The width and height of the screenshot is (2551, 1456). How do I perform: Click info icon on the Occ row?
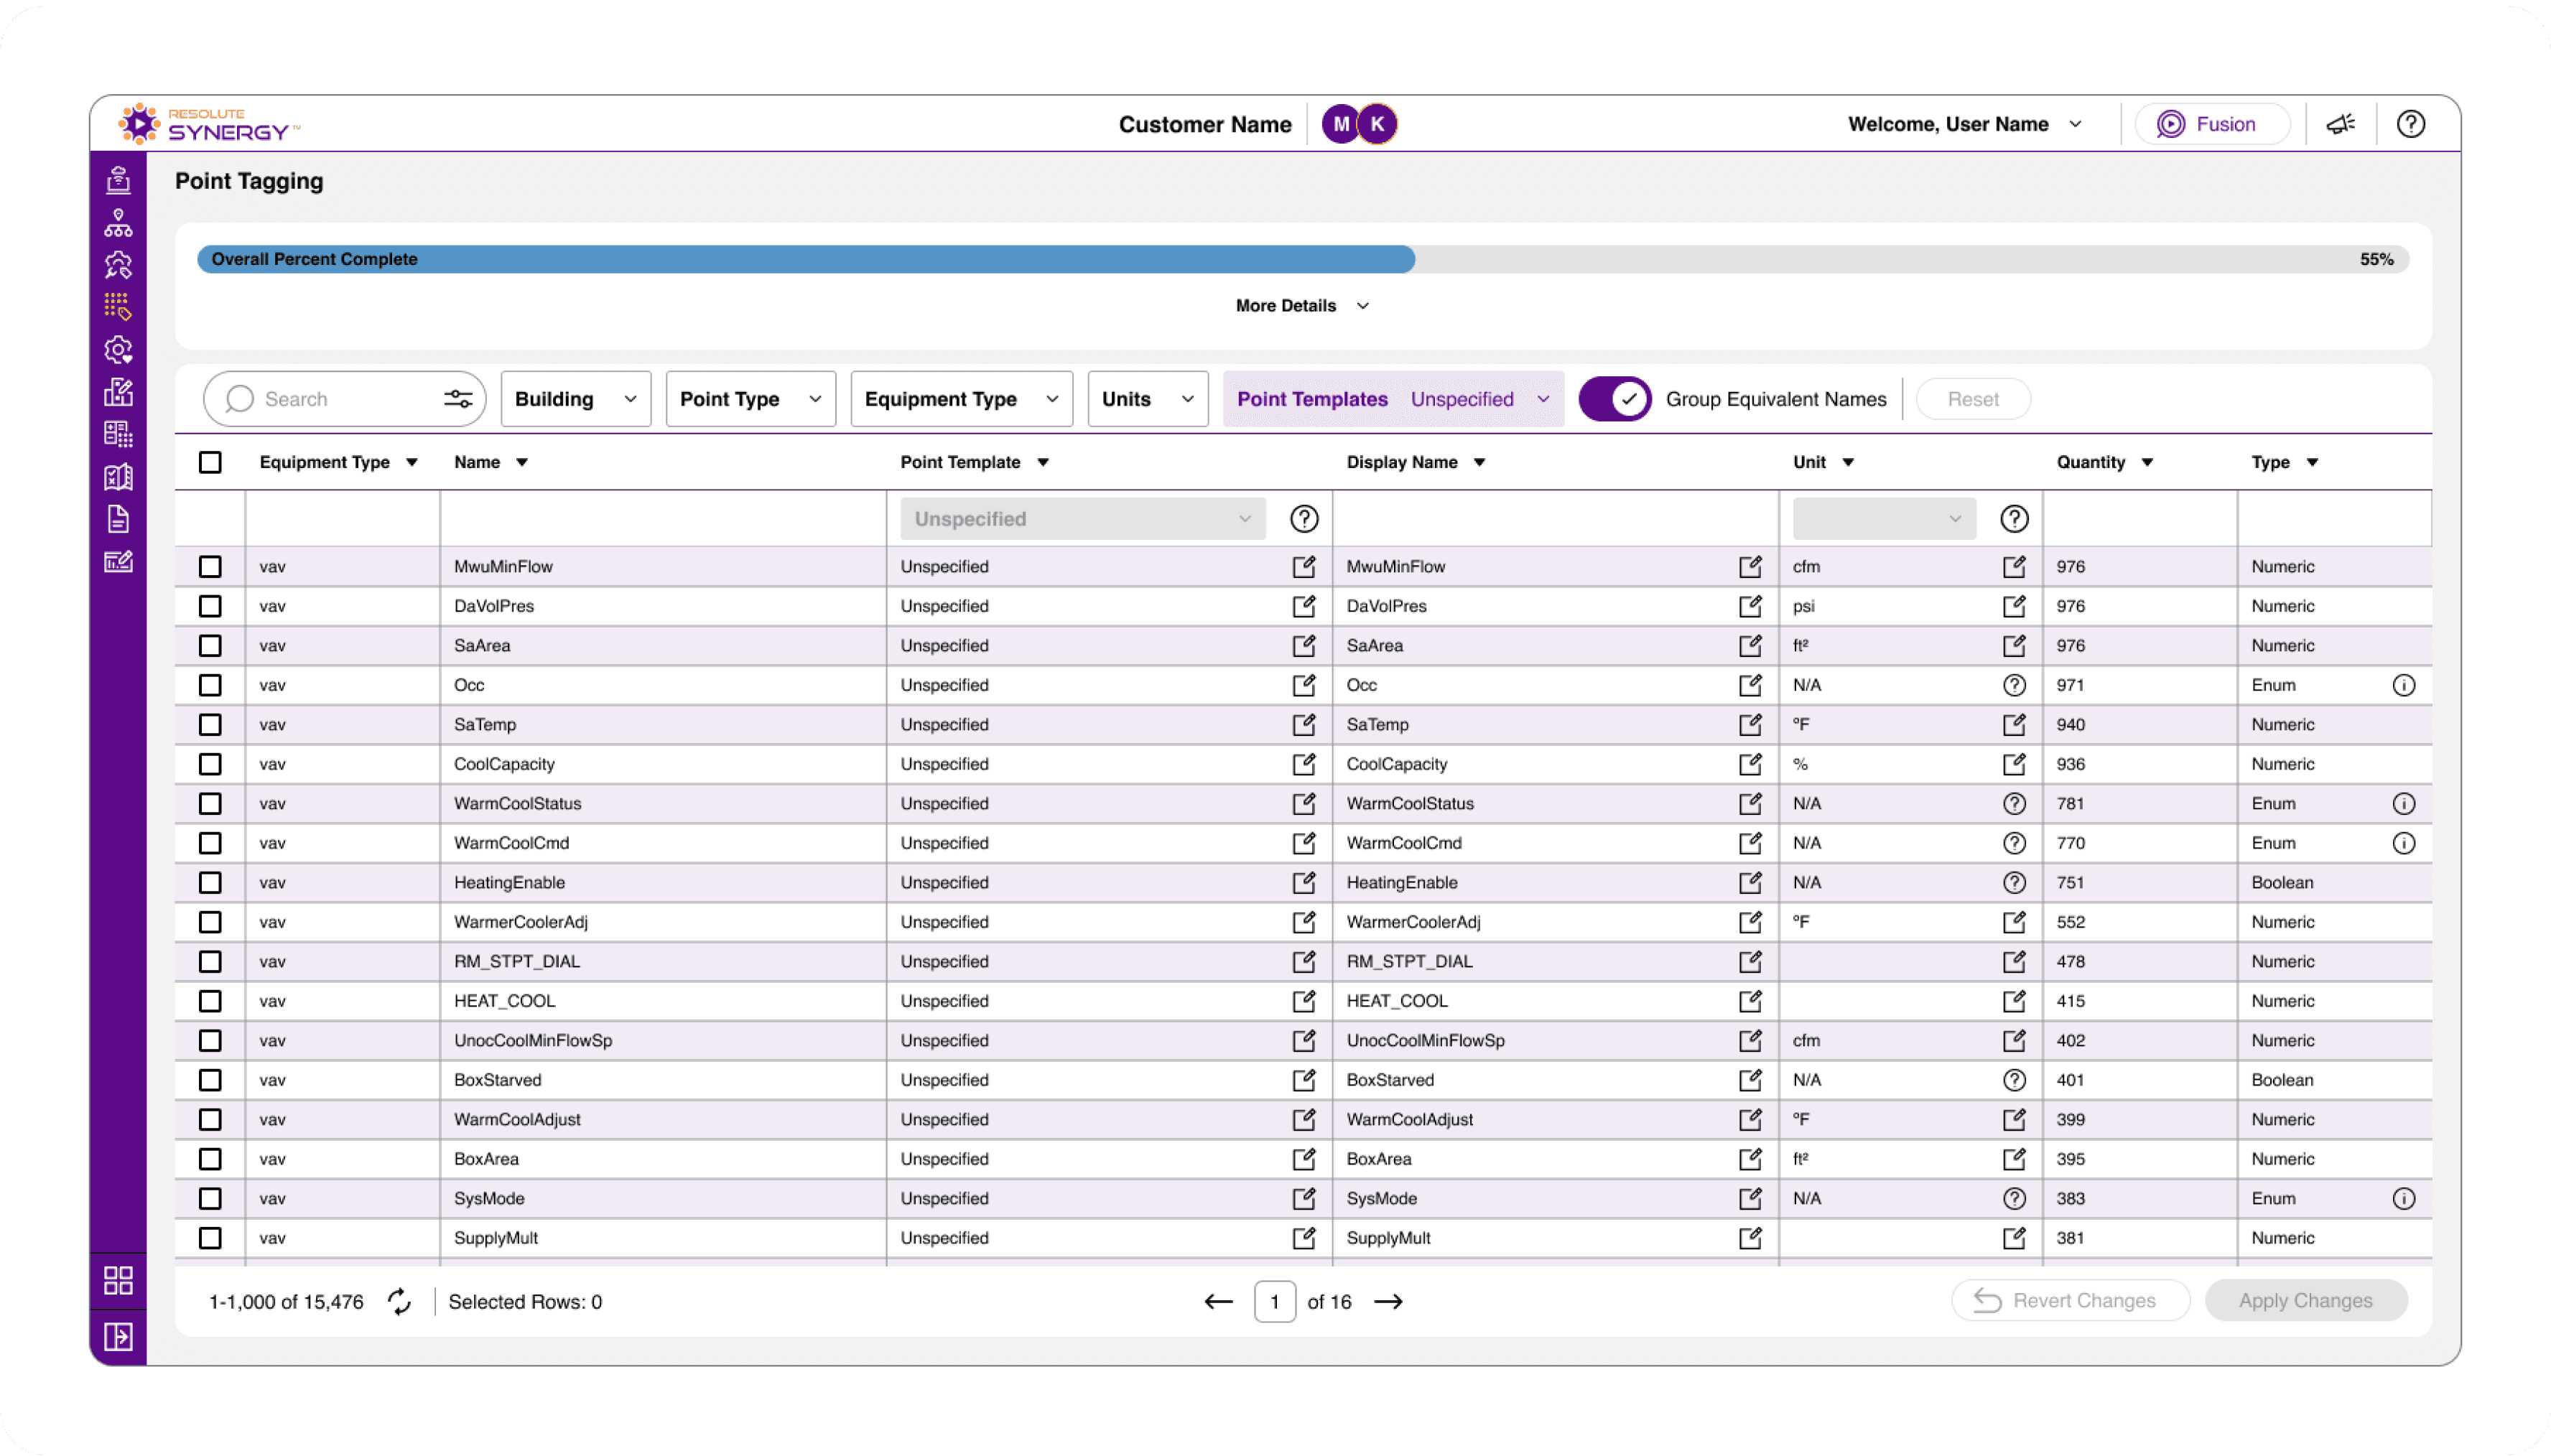point(2403,685)
